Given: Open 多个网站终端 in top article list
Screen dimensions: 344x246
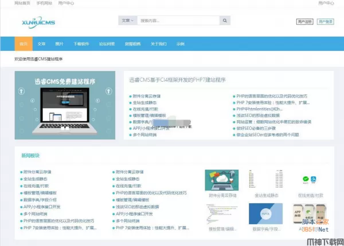Looking at the screenshot, I should [x=144, y=134].
